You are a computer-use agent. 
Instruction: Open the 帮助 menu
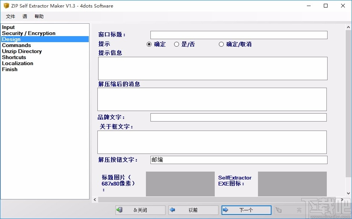pos(39,16)
